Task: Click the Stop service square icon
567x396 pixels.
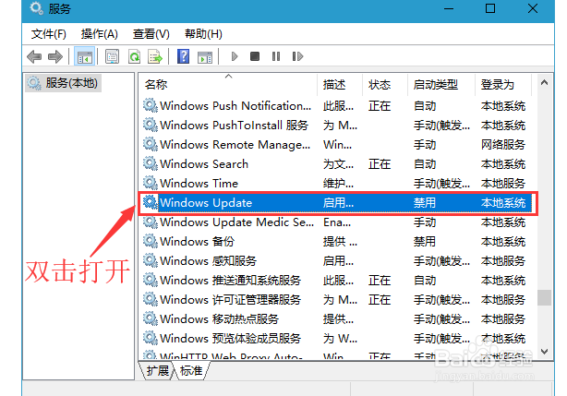Action: [255, 56]
